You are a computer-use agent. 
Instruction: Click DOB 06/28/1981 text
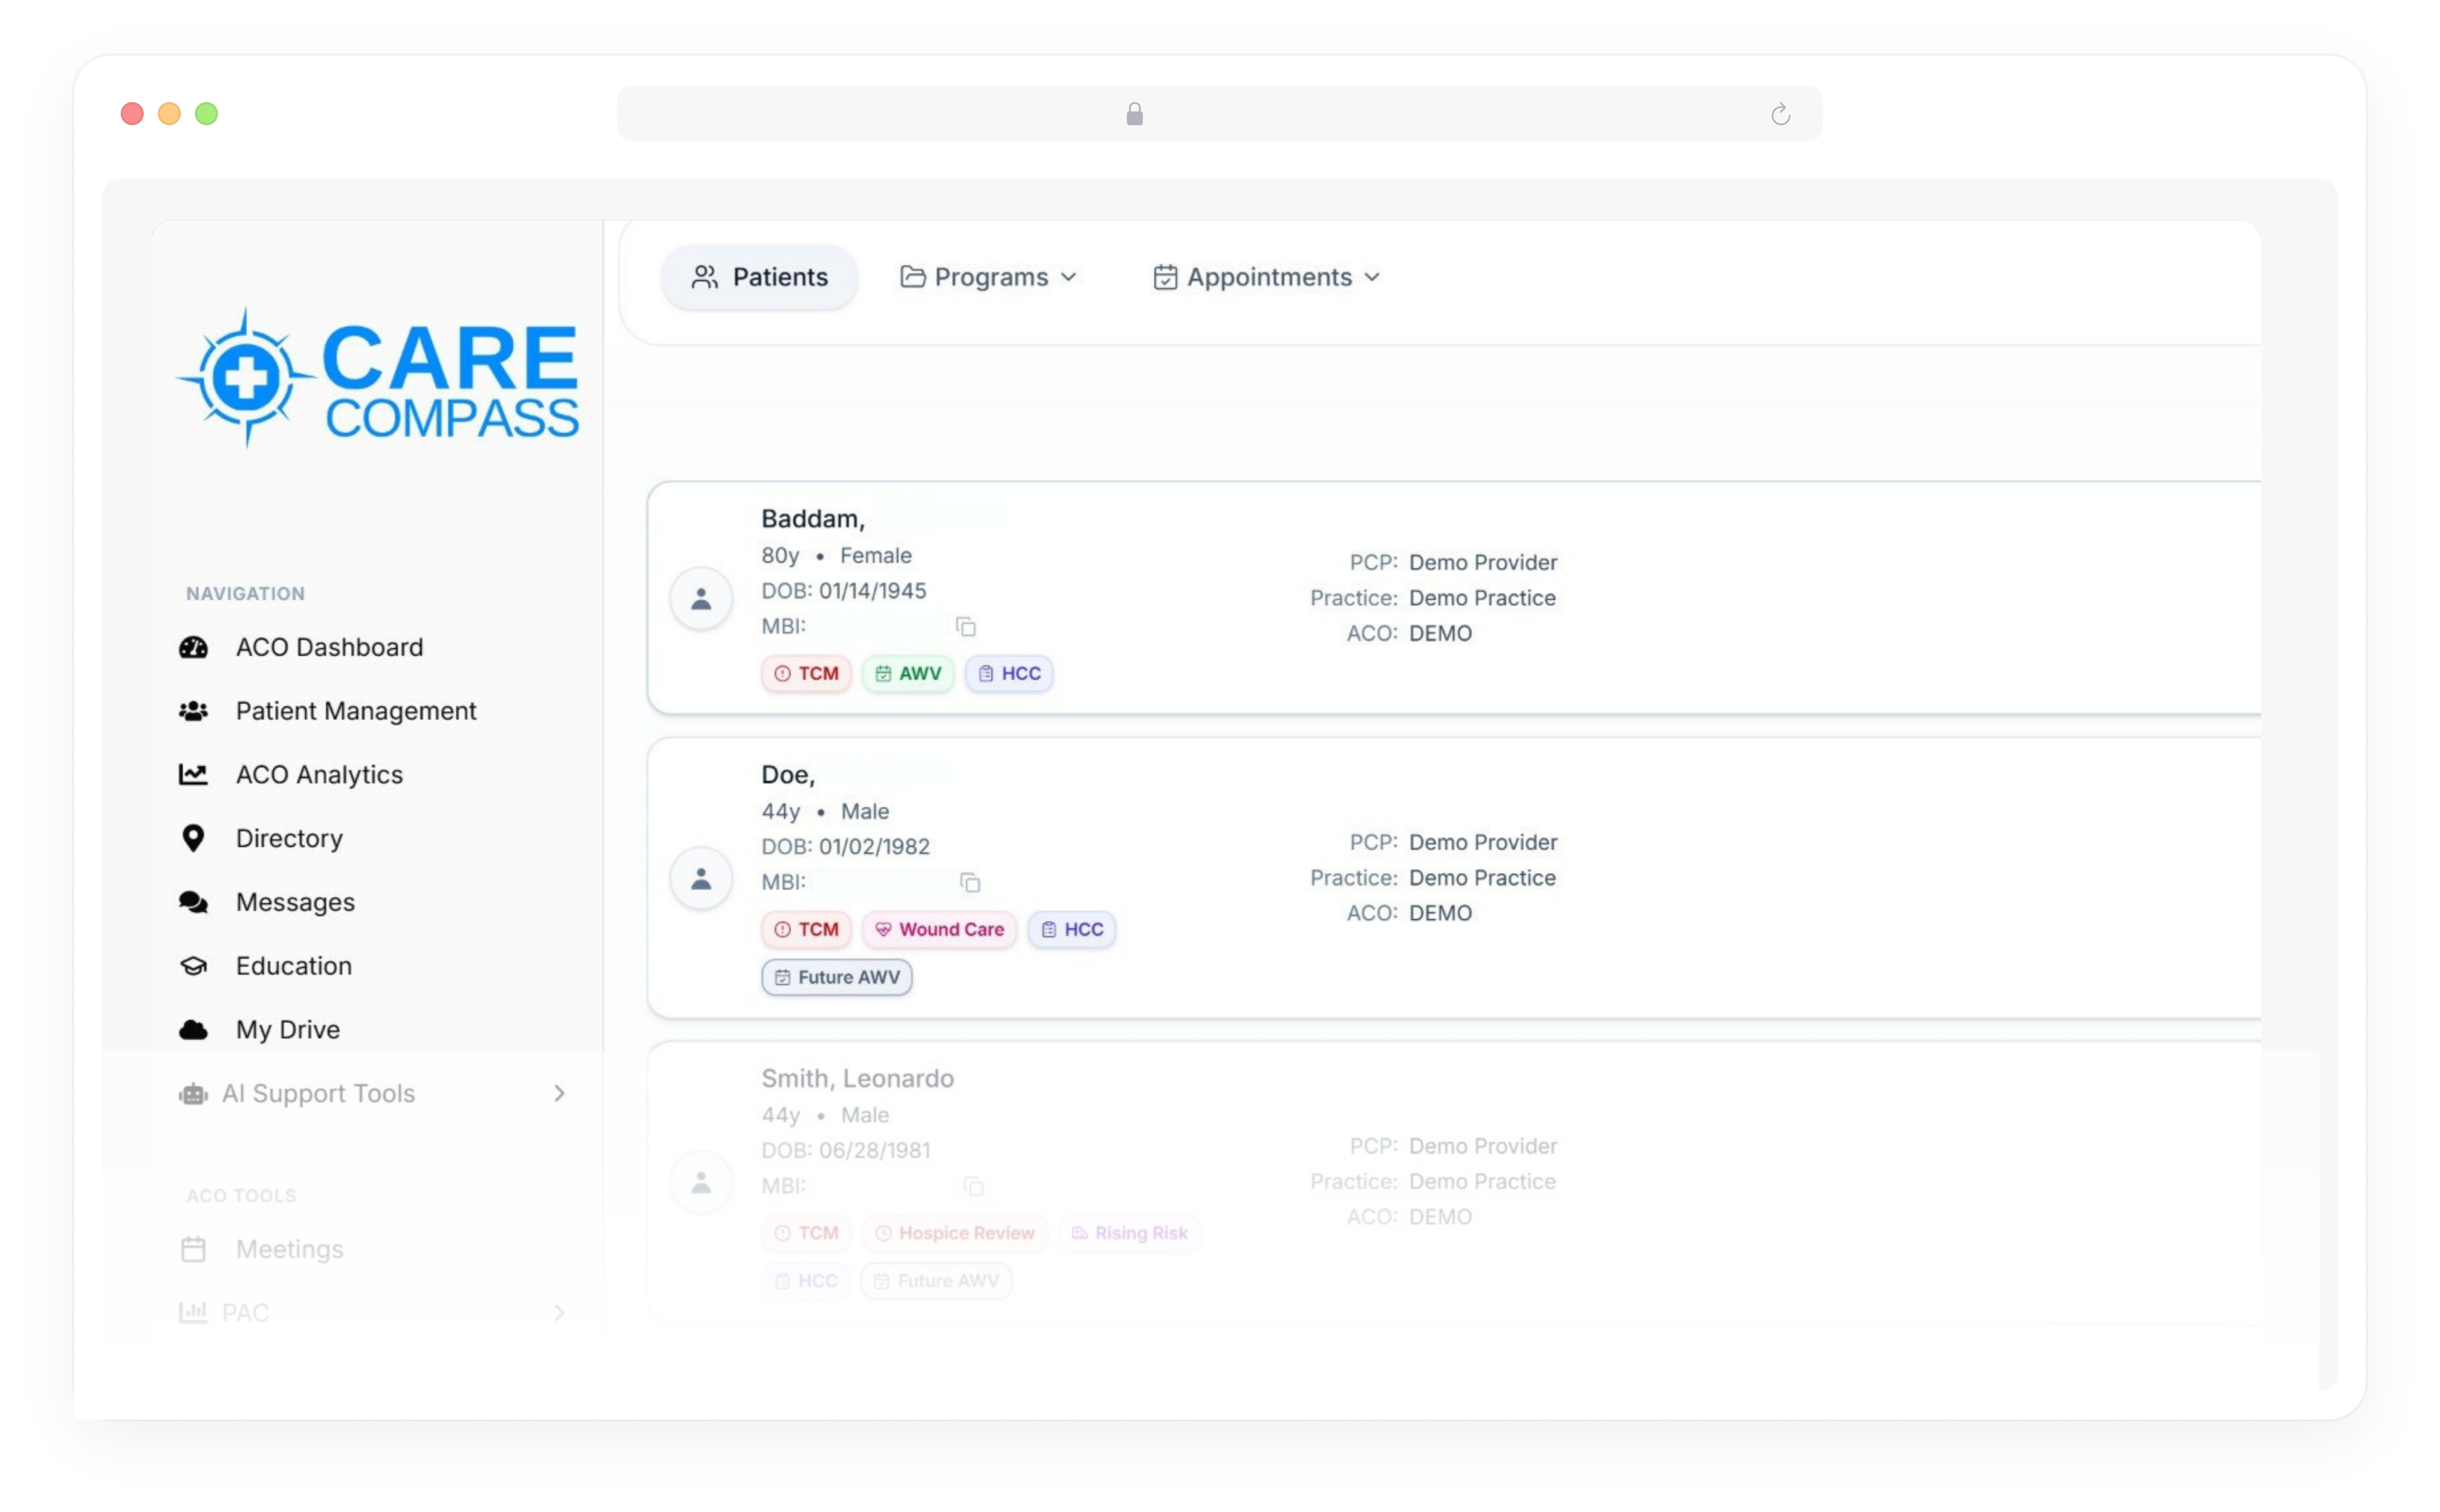tap(845, 1151)
